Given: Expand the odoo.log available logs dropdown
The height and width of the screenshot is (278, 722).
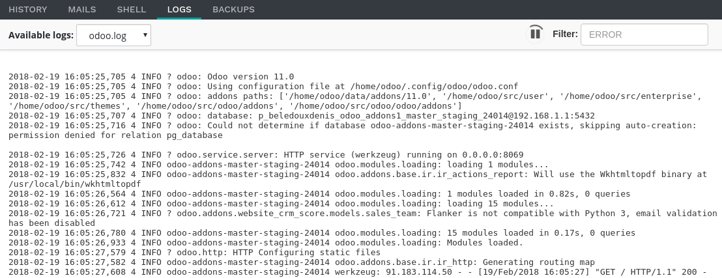Looking at the screenshot, I should [113, 36].
